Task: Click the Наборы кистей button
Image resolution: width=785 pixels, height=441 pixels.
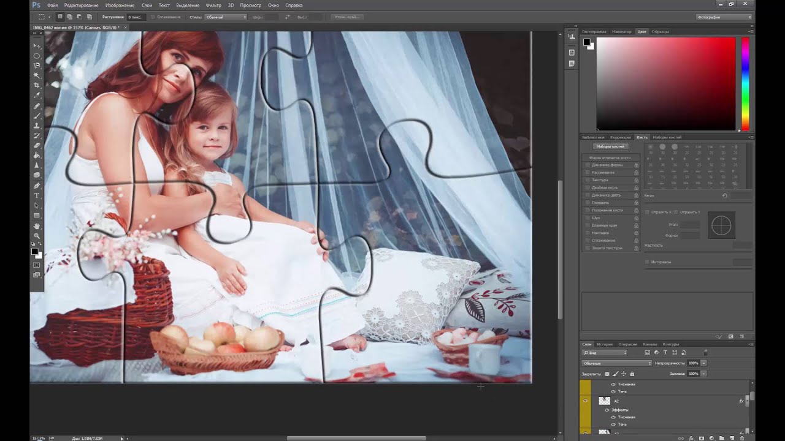Action: 610,147
